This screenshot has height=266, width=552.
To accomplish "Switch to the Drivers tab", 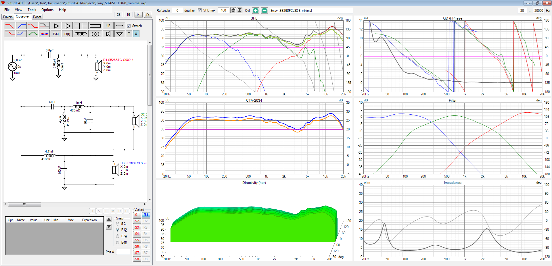I will pos(8,17).
